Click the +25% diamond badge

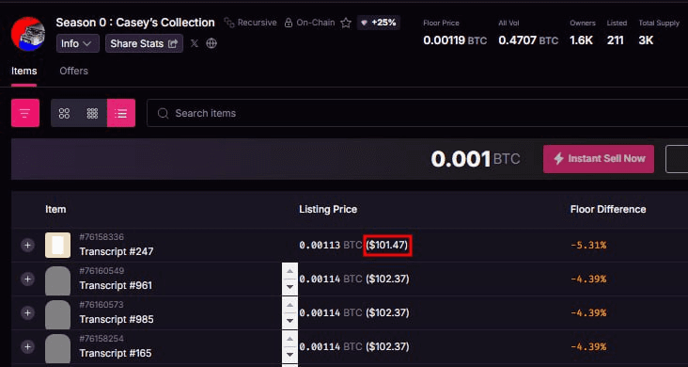click(x=378, y=23)
